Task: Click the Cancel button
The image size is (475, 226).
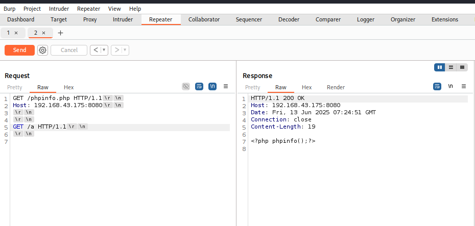Action: point(69,50)
